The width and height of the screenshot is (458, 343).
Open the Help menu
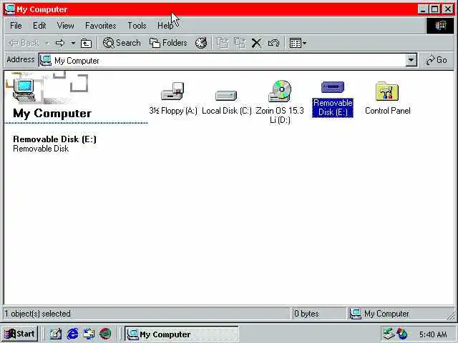165,26
